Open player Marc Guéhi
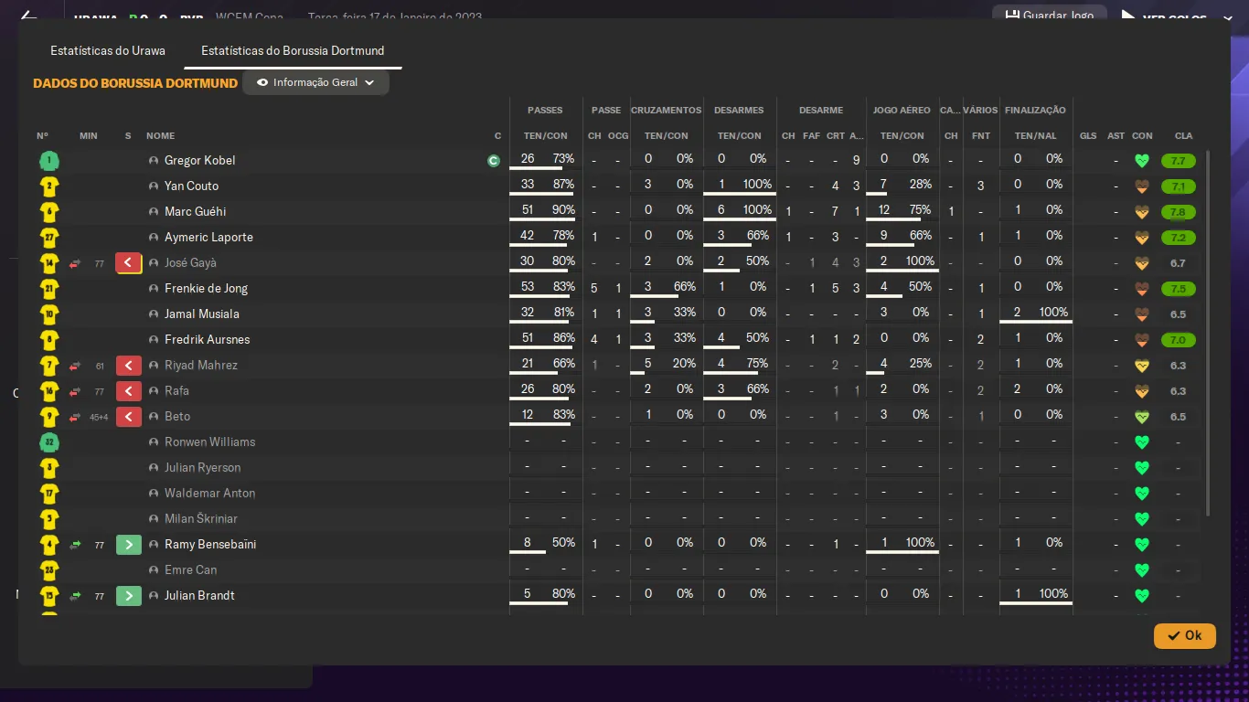This screenshot has height=702, width=1249. coord(195,212)
